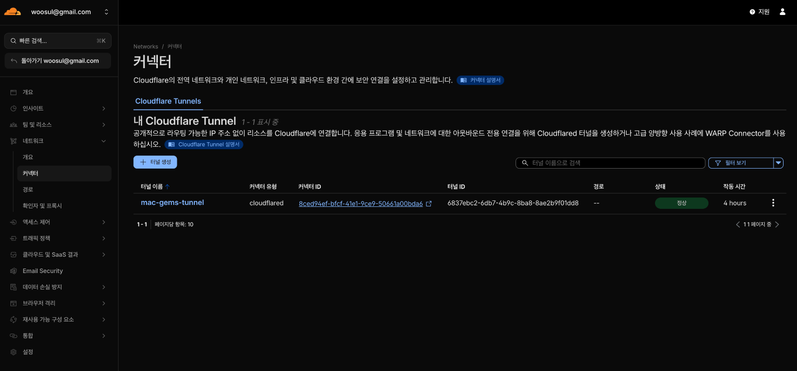This screenshot has height=371, width=797.
Task: Click the magnifier icon in tunnel search
Action: (525, 163)
